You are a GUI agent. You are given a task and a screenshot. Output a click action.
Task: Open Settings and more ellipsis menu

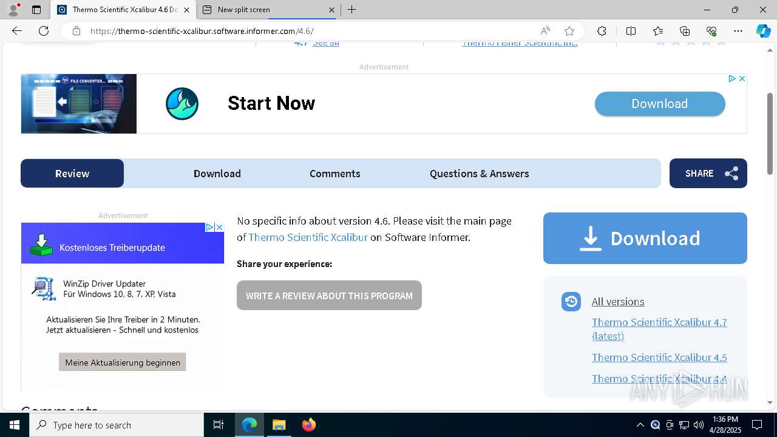[x=738, y=31]
